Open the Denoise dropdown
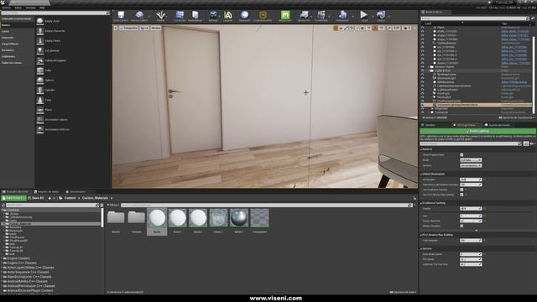Viewport: 537px width, 302px height. click(471, 166)
